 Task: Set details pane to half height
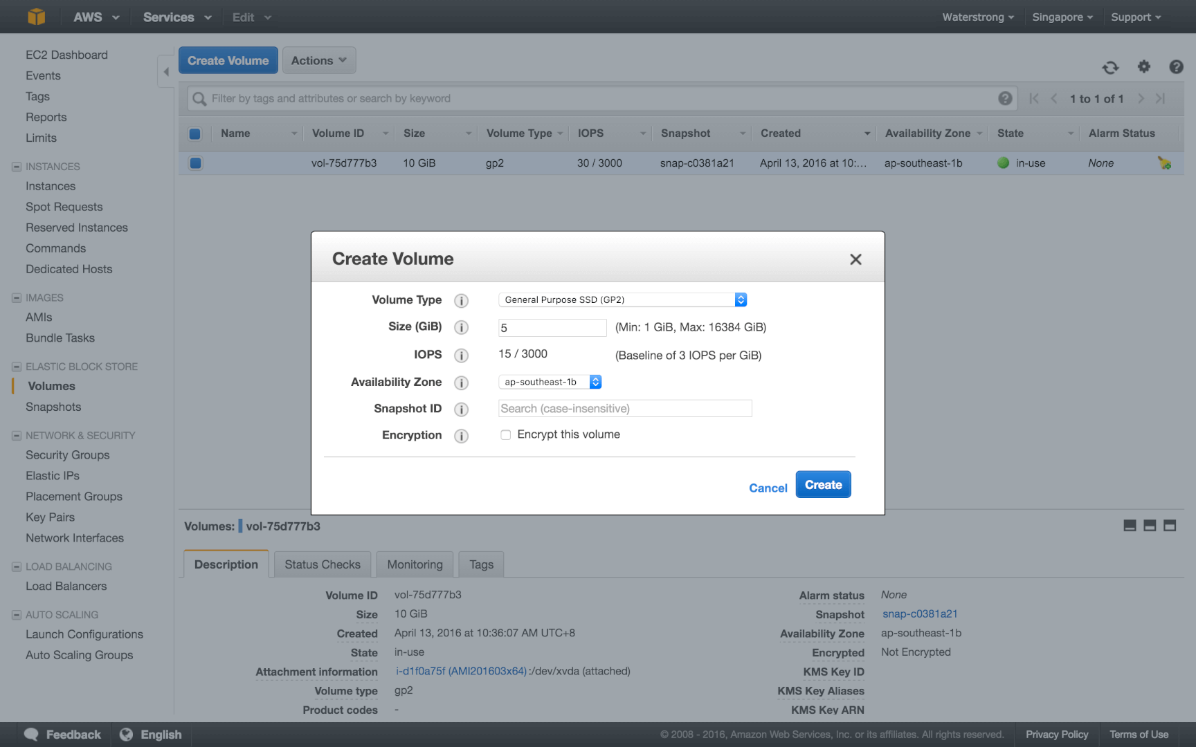tap(1150, 526)
